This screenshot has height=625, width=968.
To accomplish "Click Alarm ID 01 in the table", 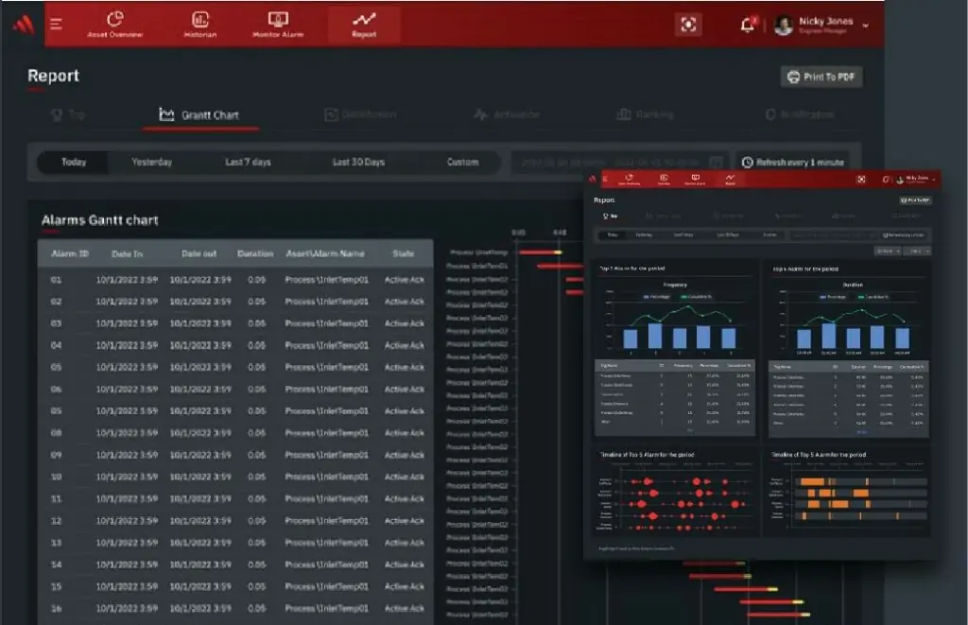I will tap(56, 280).
